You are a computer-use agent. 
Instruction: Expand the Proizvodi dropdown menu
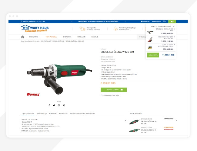(x=34, y=37)
